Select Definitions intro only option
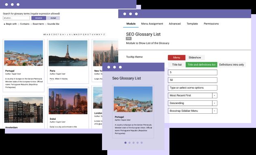 click(x=231, y=65)
